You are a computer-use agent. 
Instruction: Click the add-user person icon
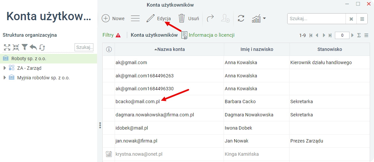[225, 19]
